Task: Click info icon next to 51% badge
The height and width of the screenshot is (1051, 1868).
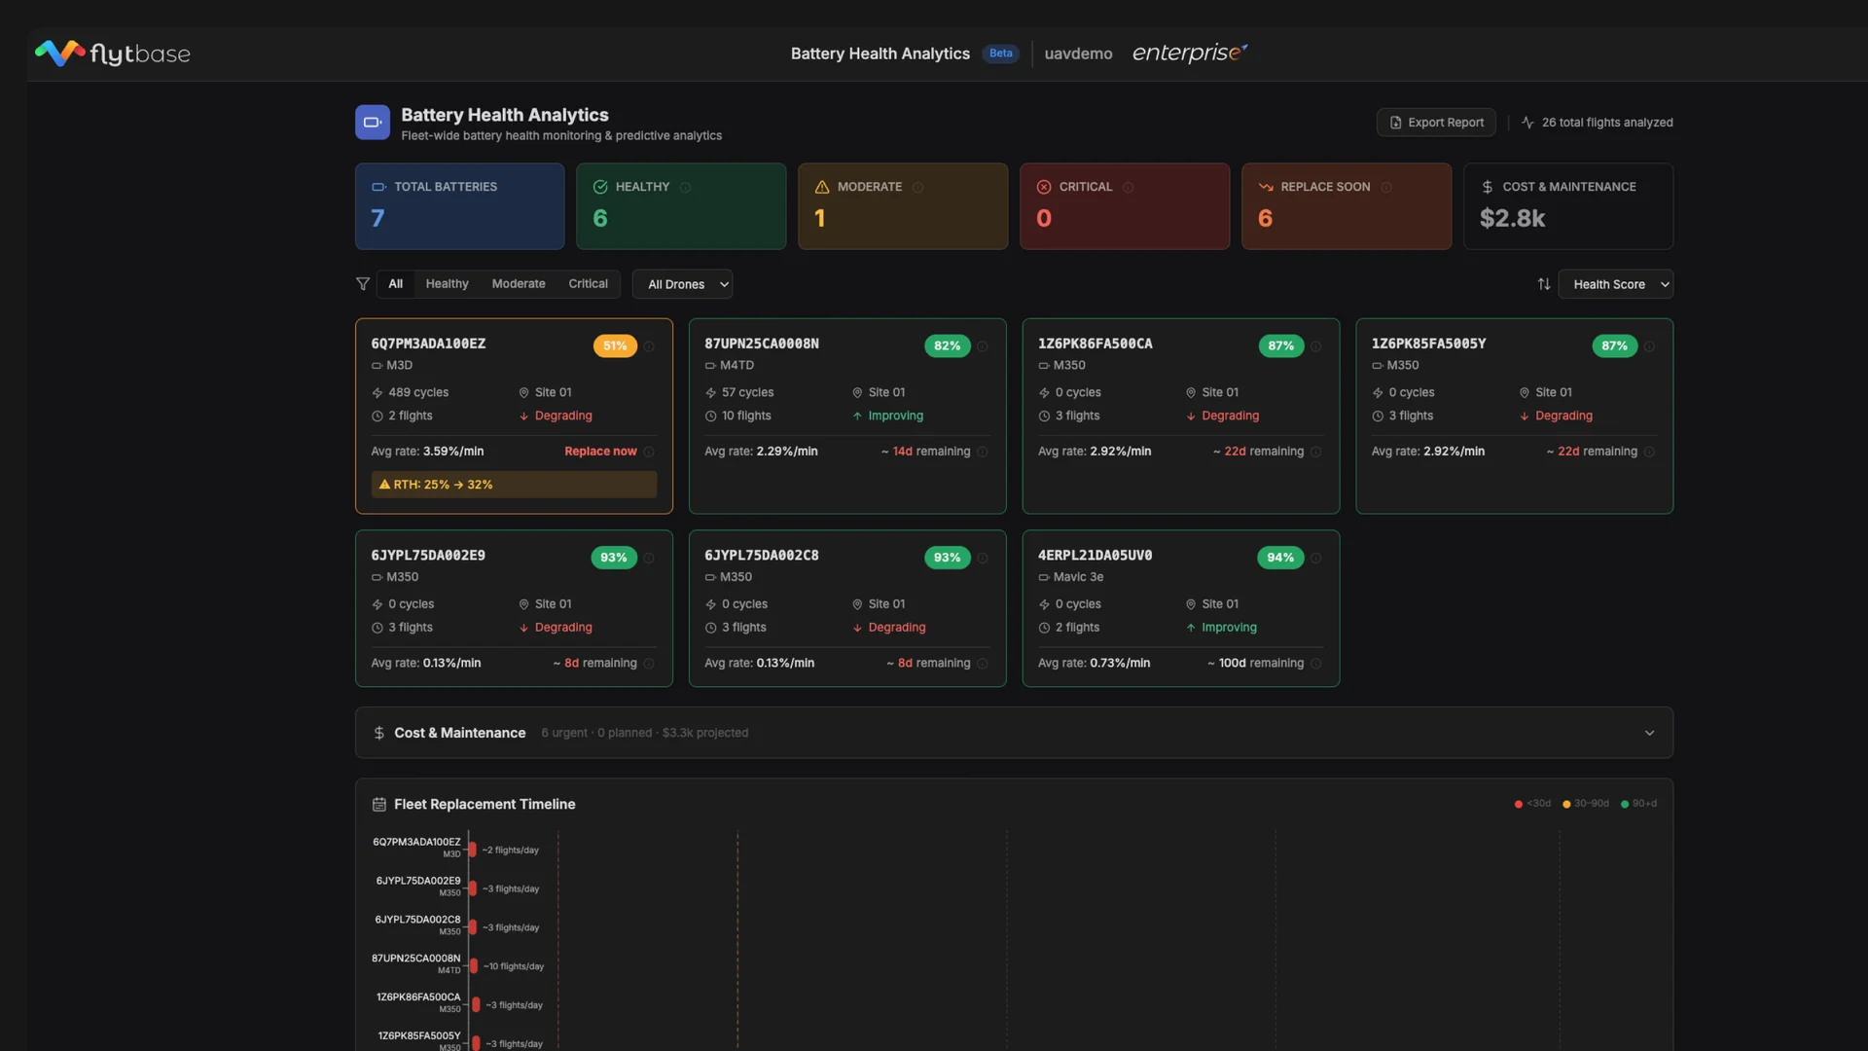Action: pyautogui.click(x=649, y=346)
